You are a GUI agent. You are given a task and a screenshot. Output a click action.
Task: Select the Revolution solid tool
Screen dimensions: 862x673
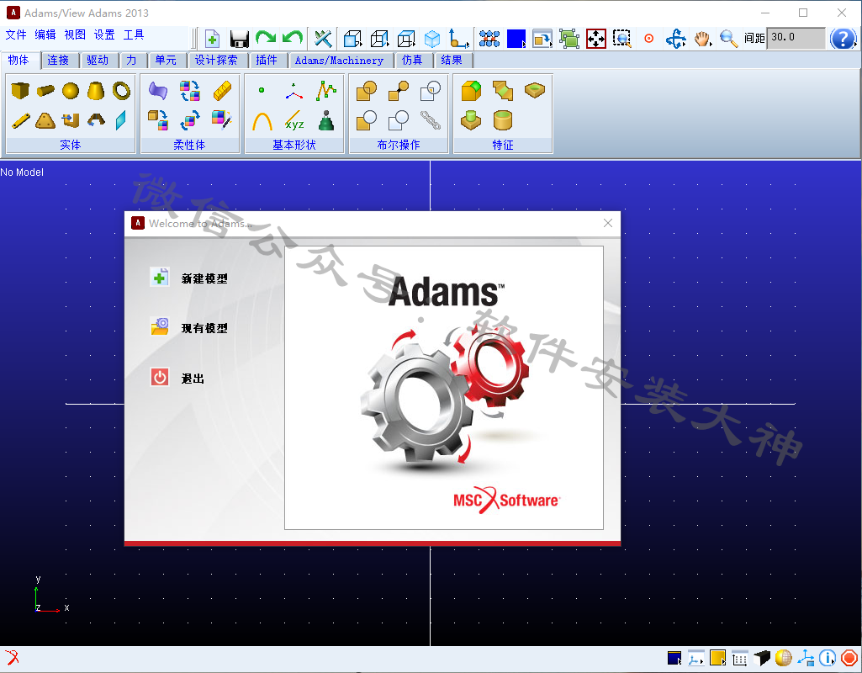96,120
